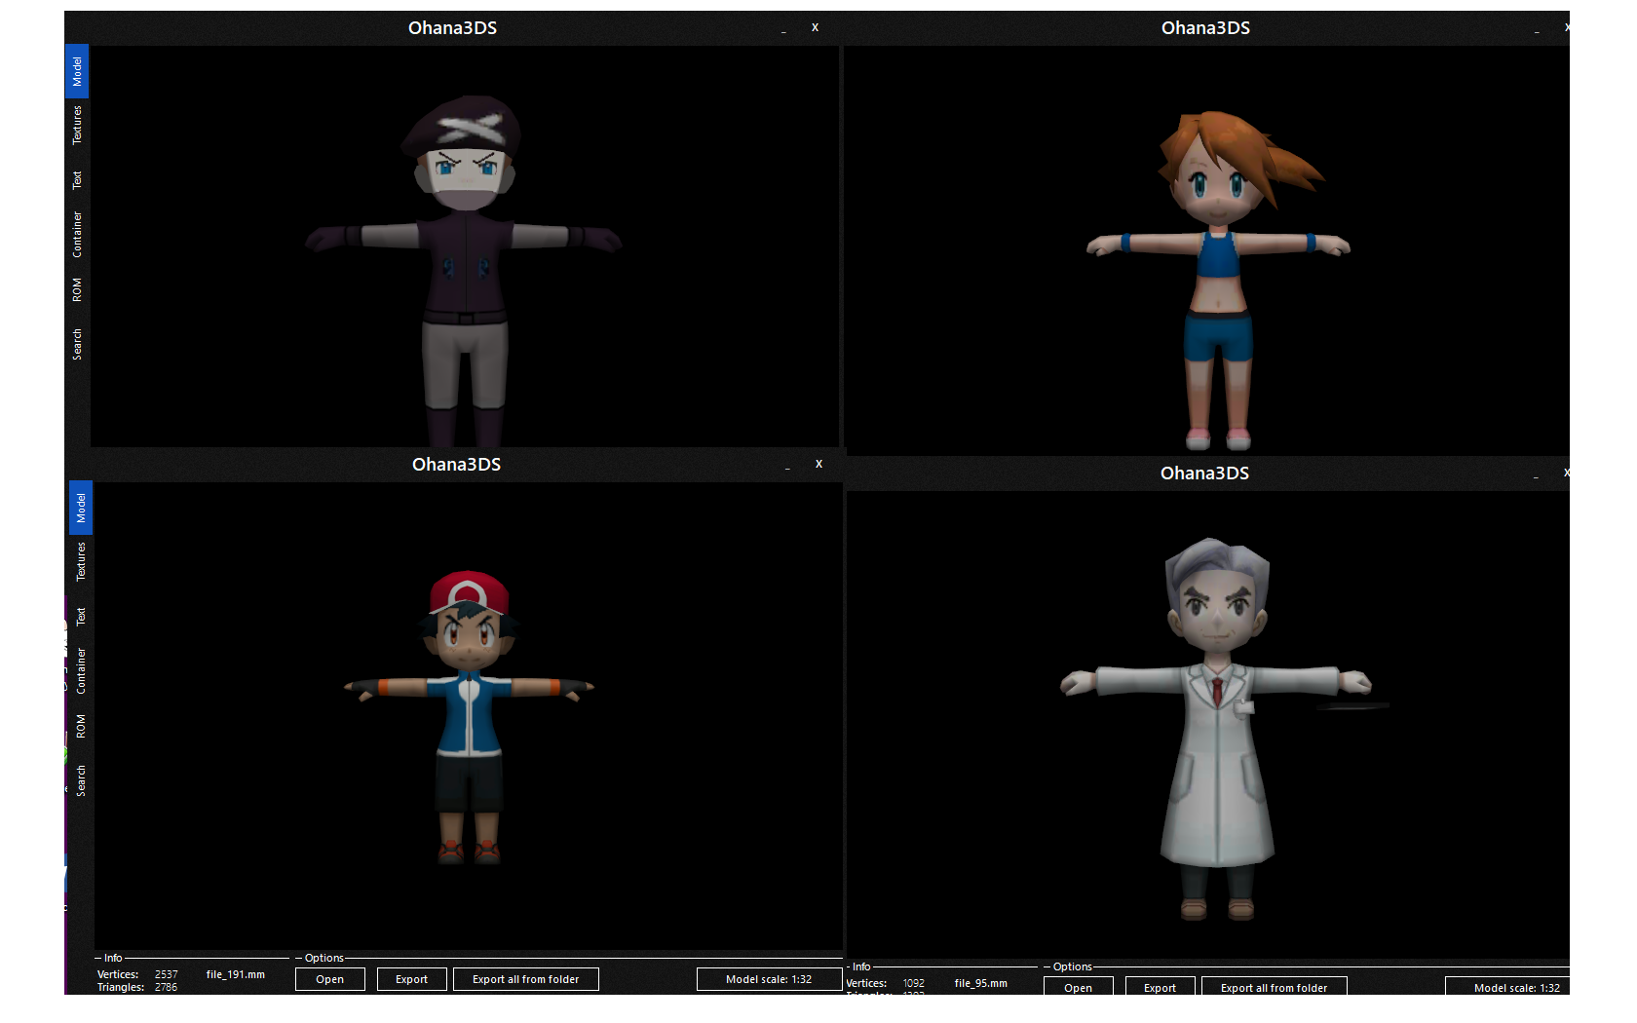Open Textures tab in masked grunt window

(77, 126)
